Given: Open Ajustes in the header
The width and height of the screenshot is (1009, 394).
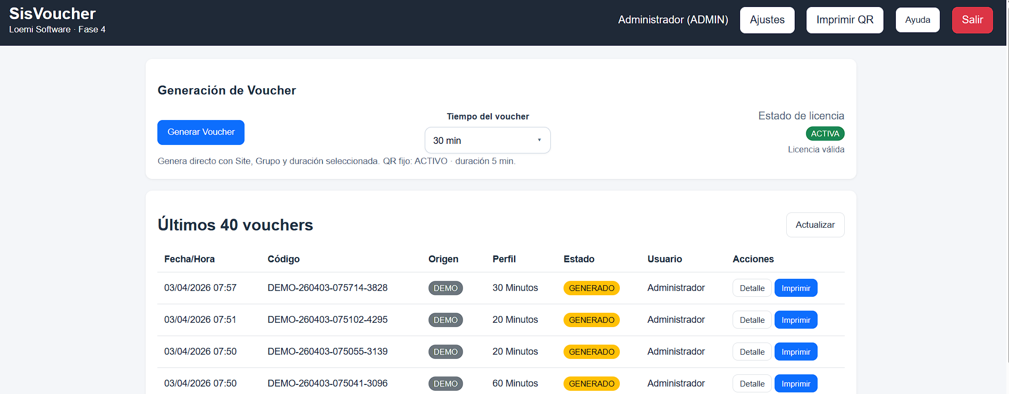Looking at the screenshot, I should tap(767, 20).
